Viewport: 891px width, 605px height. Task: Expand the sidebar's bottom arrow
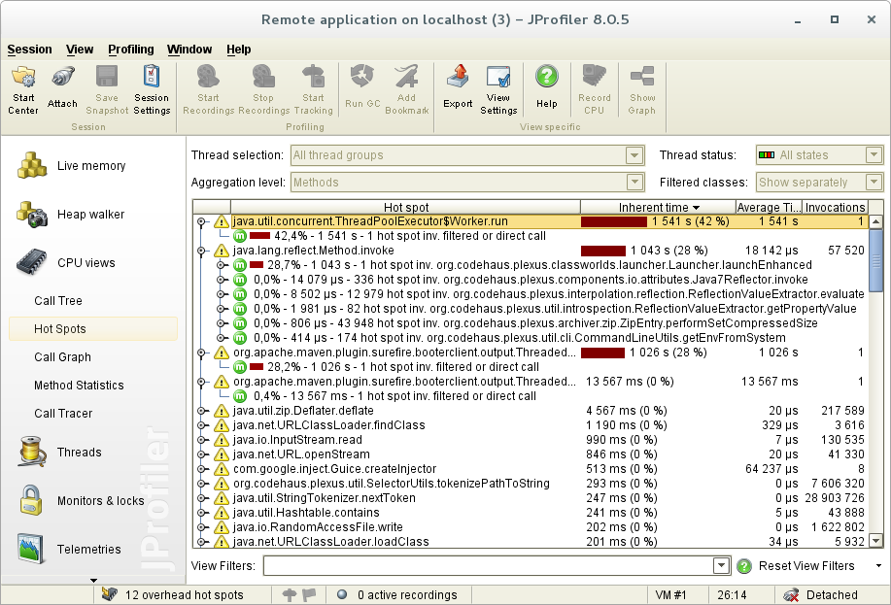(93, 580)
